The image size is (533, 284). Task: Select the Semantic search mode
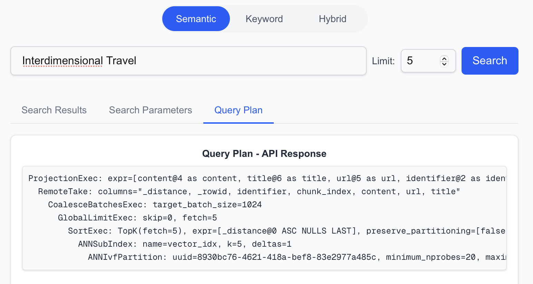(196, 19)
